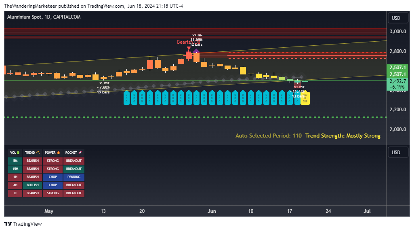Click the Jun label on the time axis
The height and width of the screenshot is (231, 414).
point(212,211)
